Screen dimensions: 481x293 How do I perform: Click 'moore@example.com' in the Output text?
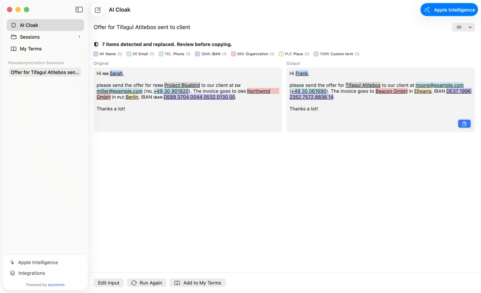coord(440,85)
